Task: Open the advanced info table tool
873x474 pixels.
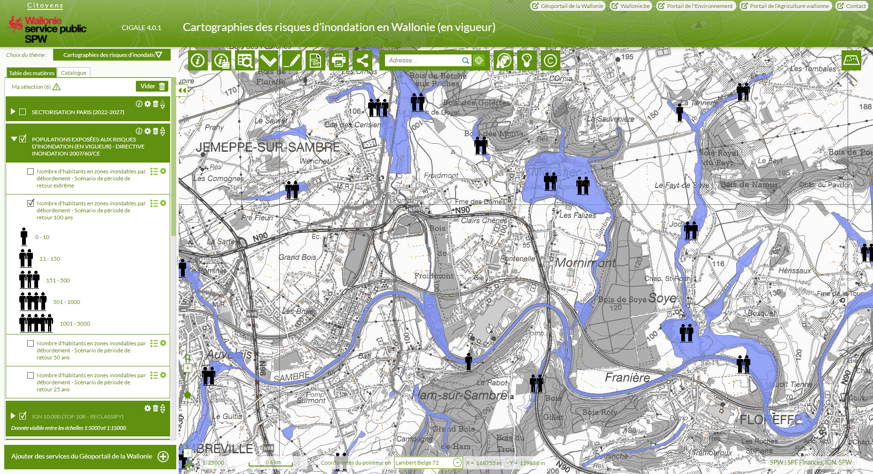Action: 221,61
